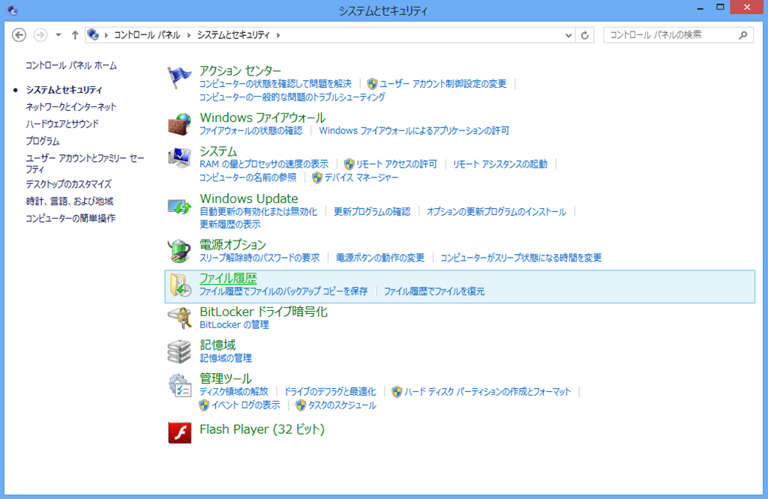This screenshot has width=768, height=499.
Task: Click ユーザー アカウント制御設定の変更 link
Action: 442,84
